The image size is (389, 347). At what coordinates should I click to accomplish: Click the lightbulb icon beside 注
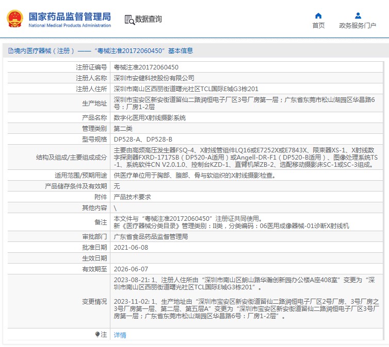(x=98, y=335)
